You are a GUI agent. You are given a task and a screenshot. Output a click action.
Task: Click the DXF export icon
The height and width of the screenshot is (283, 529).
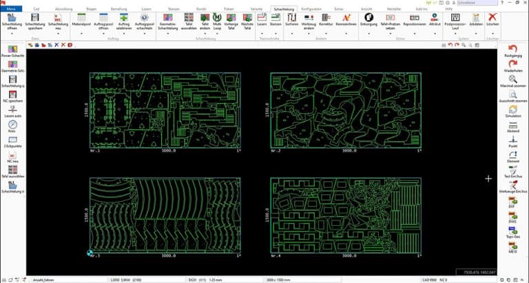click(x=512, y=201)
